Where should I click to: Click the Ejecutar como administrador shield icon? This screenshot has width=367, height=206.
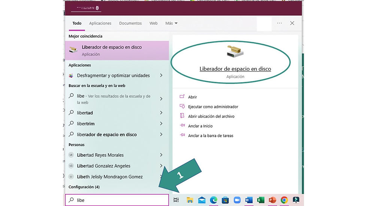(x=182, y=106)
